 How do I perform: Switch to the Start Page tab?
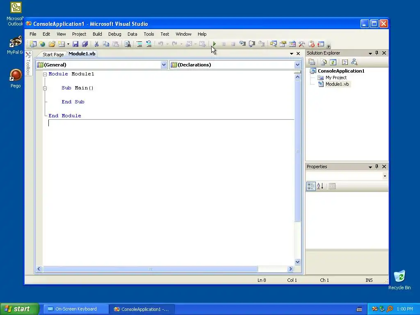(x=53, y=55)
